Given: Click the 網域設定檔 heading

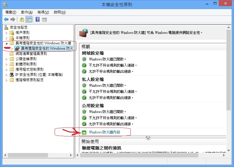Looking at the screenshot, I should (x=93, y=53).
